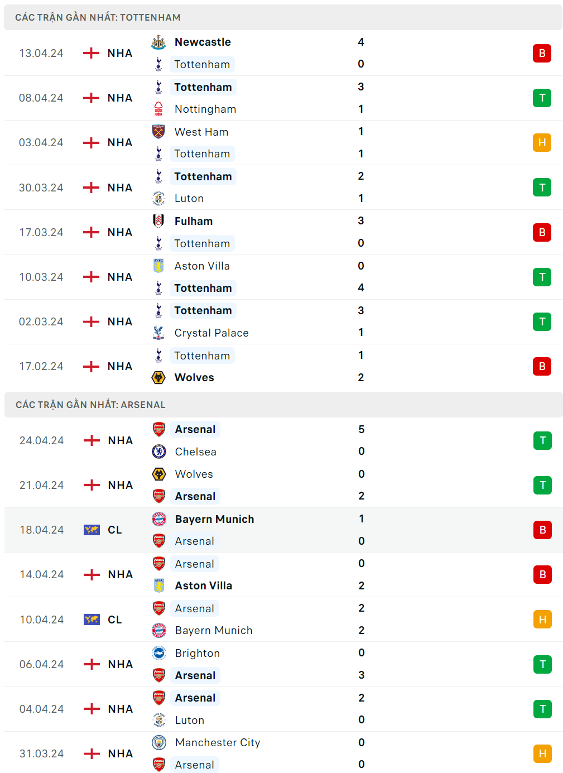Click the Manchester City crest icon

[159, 742]
